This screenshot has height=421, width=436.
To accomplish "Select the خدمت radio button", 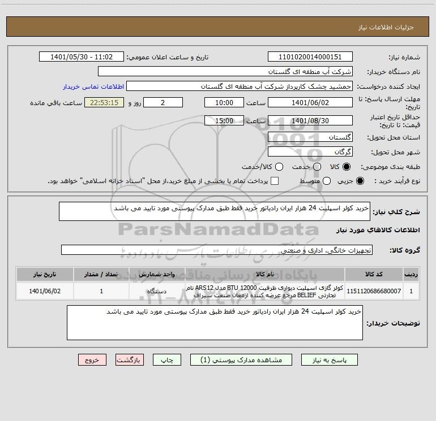I will tap(317, 167).
